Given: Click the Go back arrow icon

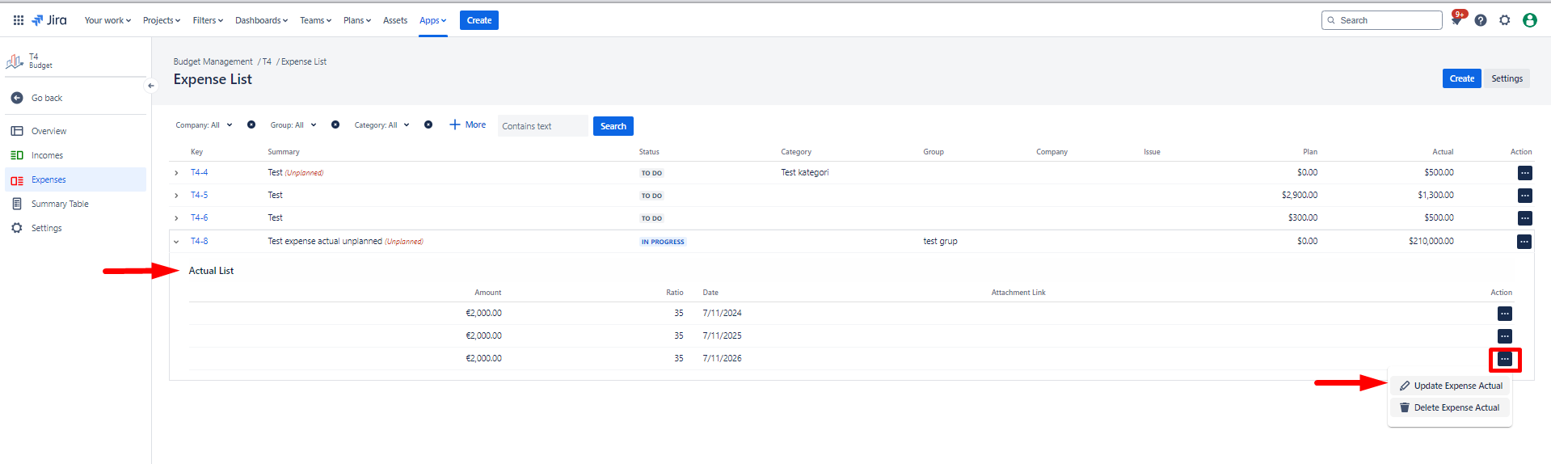Looking at the screenshot, I should point(17,98).
